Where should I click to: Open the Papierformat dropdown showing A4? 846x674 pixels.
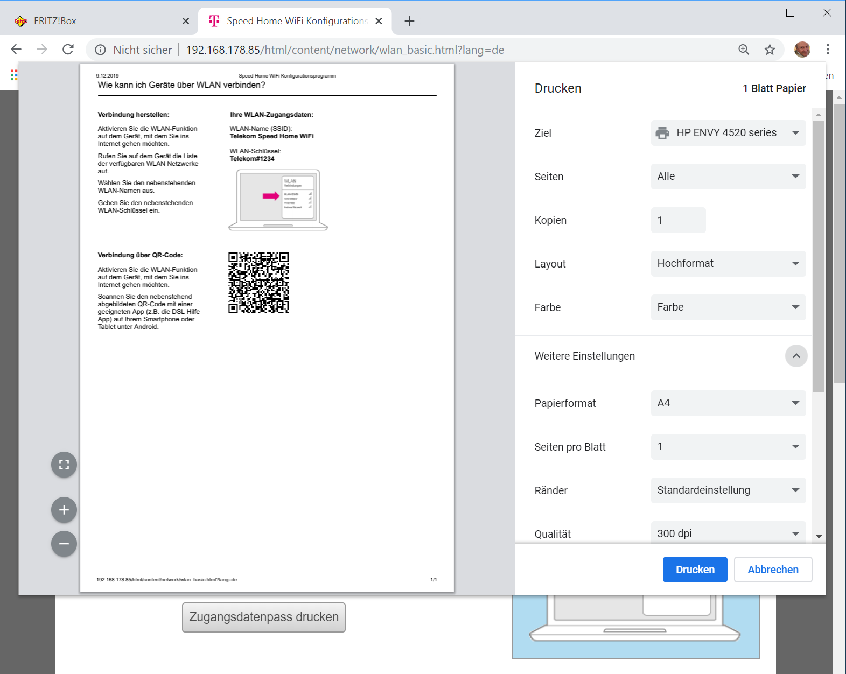pos(728,403)
